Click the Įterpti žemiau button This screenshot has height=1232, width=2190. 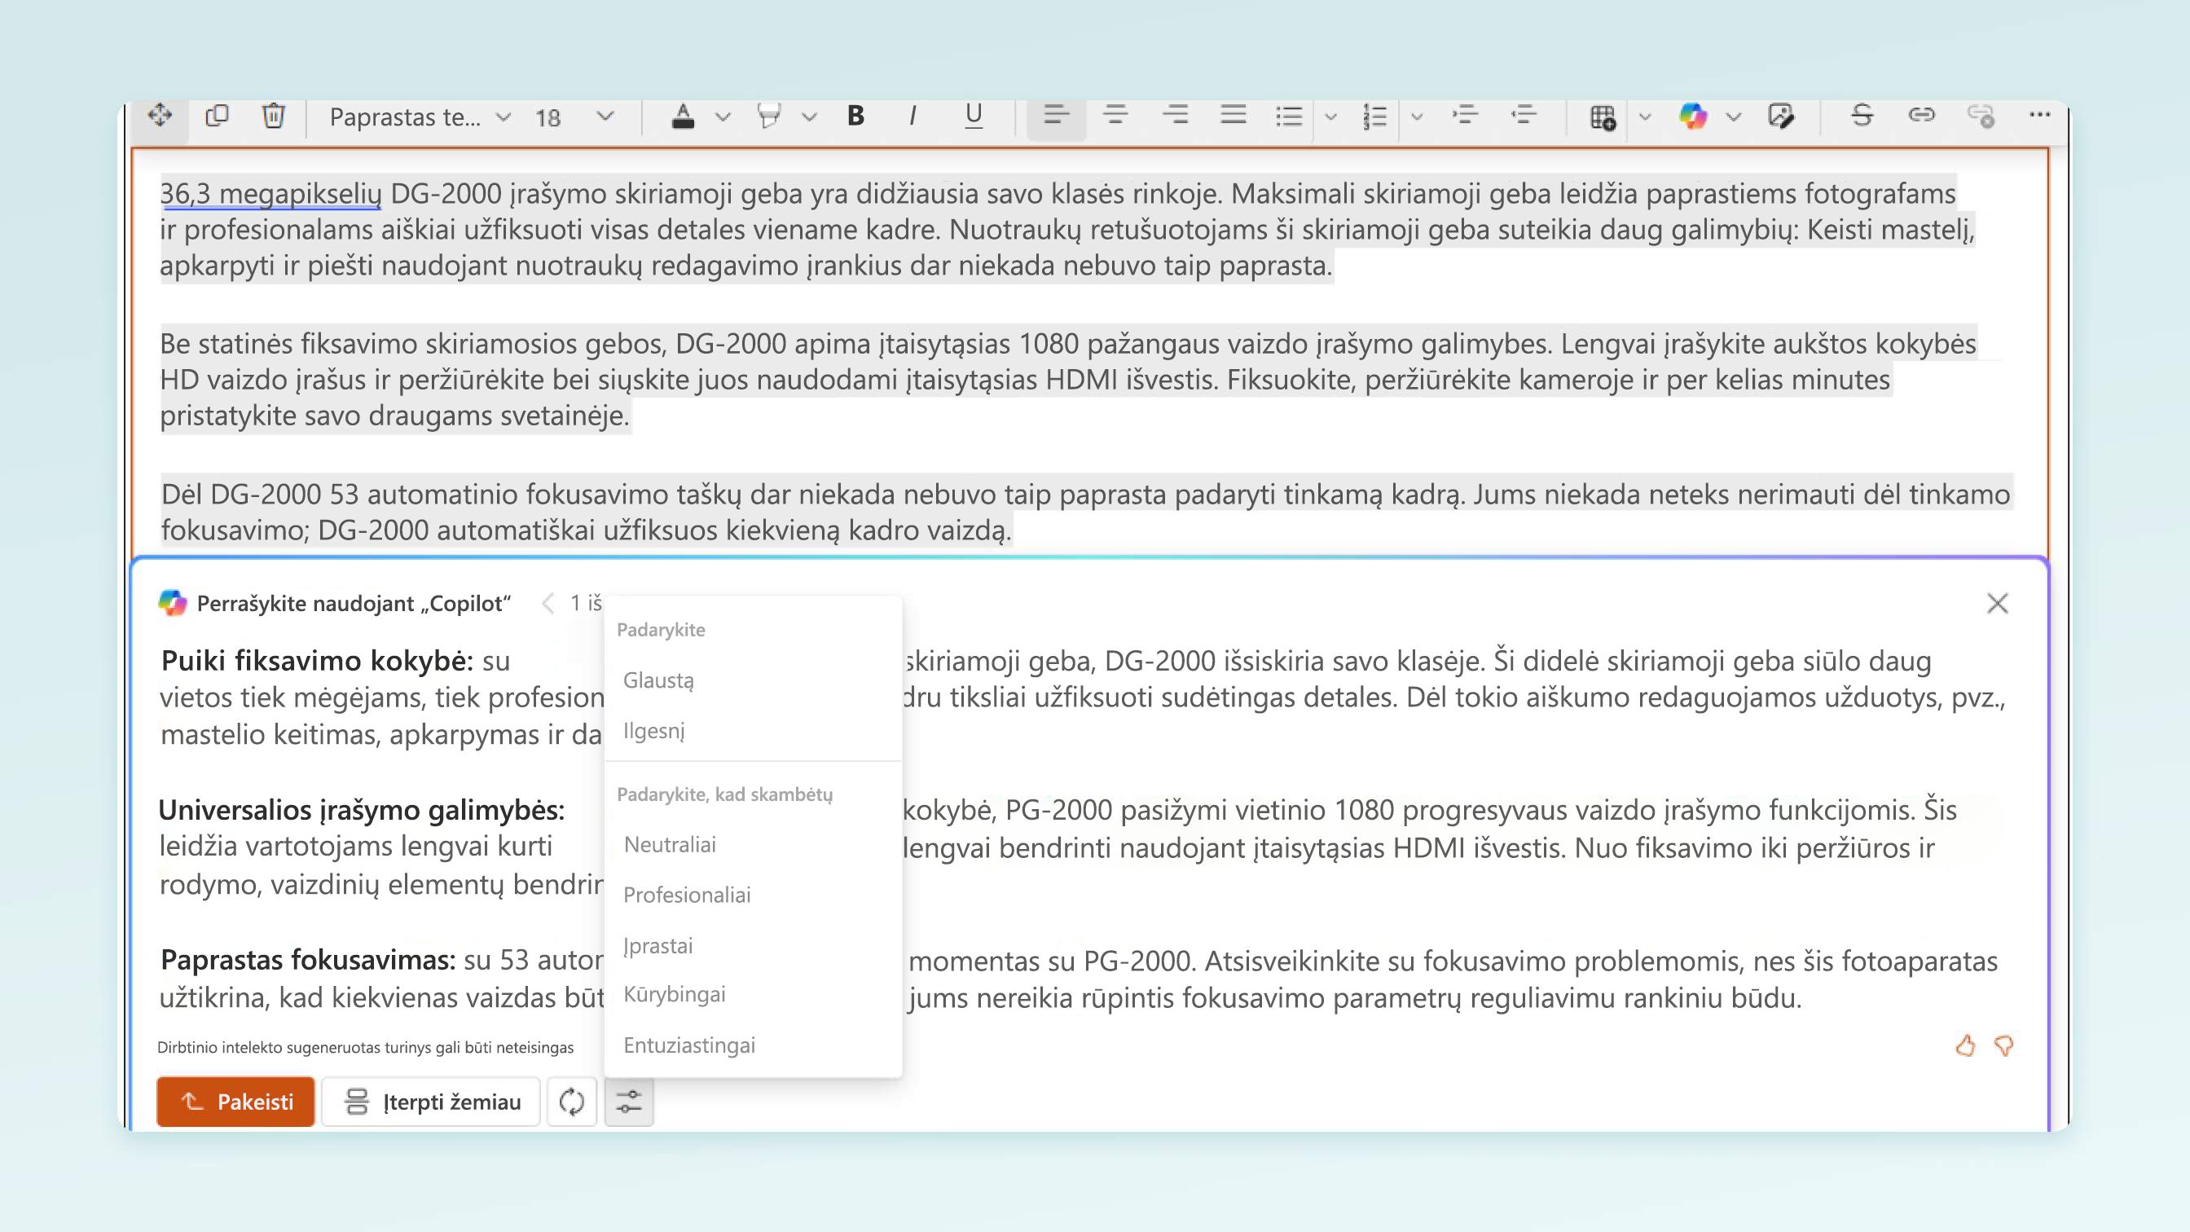(431, 1102)
